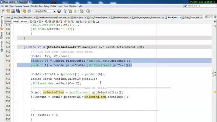Click the Toggle Bookmark icon
The height and width of the screenshot is (122, 217).
pyautogui.click(x=73, y=22)
